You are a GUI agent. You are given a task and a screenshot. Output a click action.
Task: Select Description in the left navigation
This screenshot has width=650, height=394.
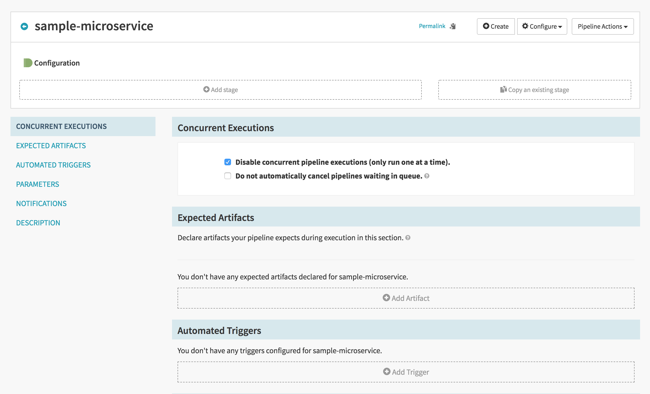[38, 223]
